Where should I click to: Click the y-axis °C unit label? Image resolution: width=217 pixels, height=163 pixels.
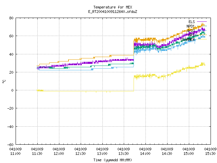pos(4,81)
